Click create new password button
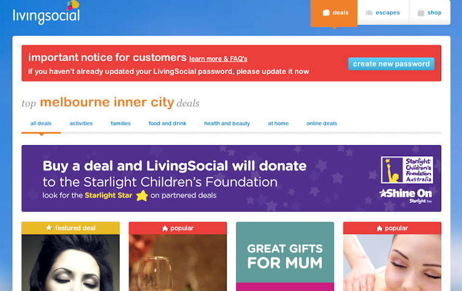 tap(392, 64)
